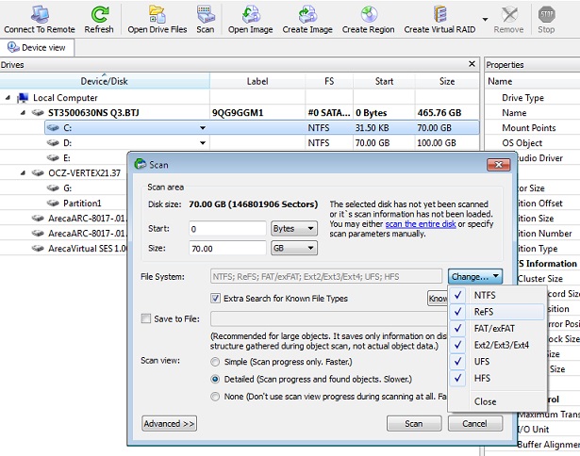The width and height of the screenshot is (580, 456).
Task: Click the Create Image icon
Action: click(307, 14)
